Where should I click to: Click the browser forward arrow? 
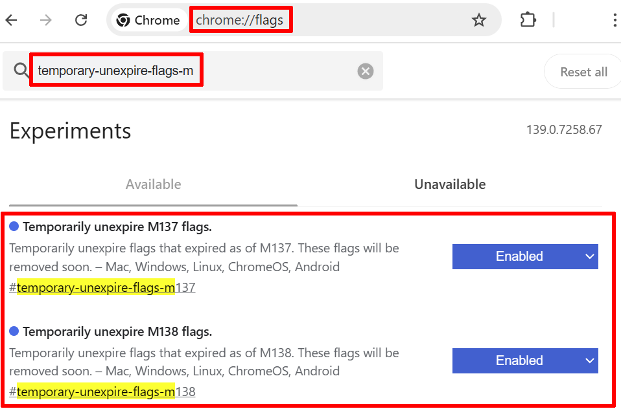pyautogui.click(x=46, y=20)
